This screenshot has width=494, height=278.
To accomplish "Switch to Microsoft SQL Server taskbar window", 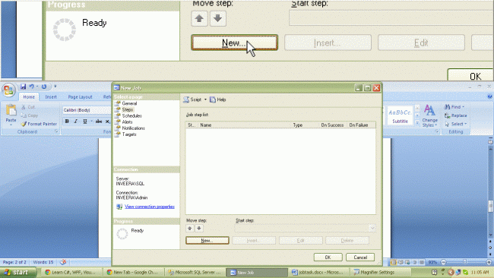I will [195, 273].
